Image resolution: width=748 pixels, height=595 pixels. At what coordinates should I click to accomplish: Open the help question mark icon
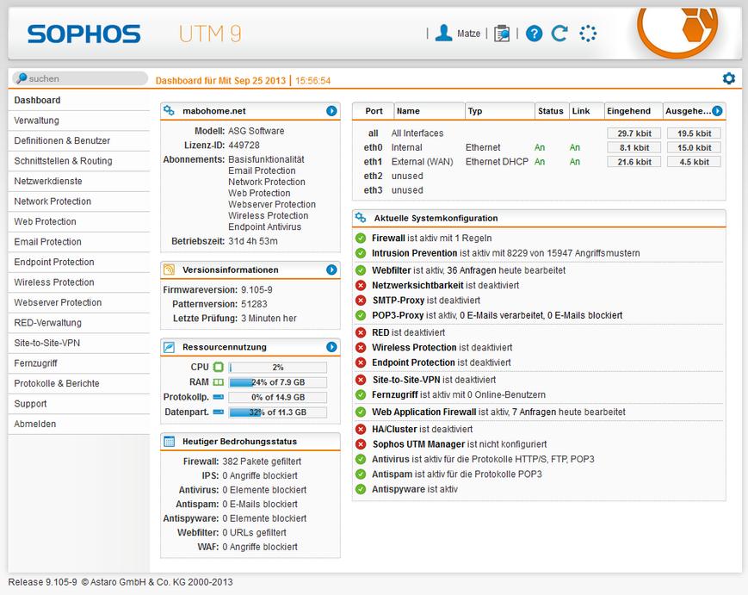(x=534, y=34)
